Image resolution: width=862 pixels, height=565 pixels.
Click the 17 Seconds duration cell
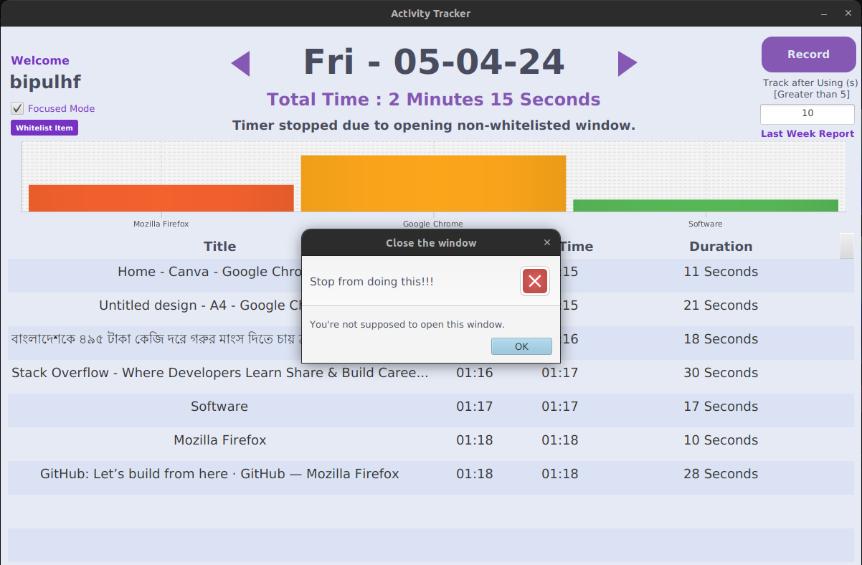coord(721,407)
